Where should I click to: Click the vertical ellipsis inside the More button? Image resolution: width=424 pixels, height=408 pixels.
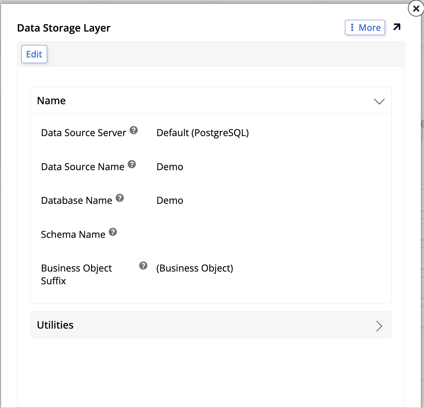pyautogui.click(x=352, y=27)
